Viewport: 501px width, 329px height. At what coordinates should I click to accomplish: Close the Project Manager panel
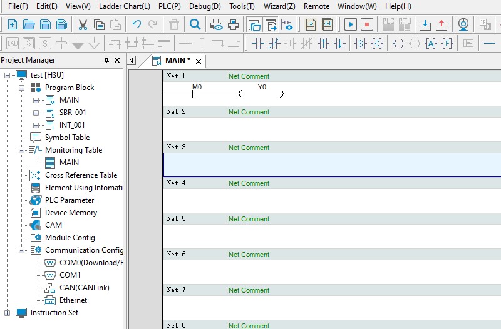117,60
